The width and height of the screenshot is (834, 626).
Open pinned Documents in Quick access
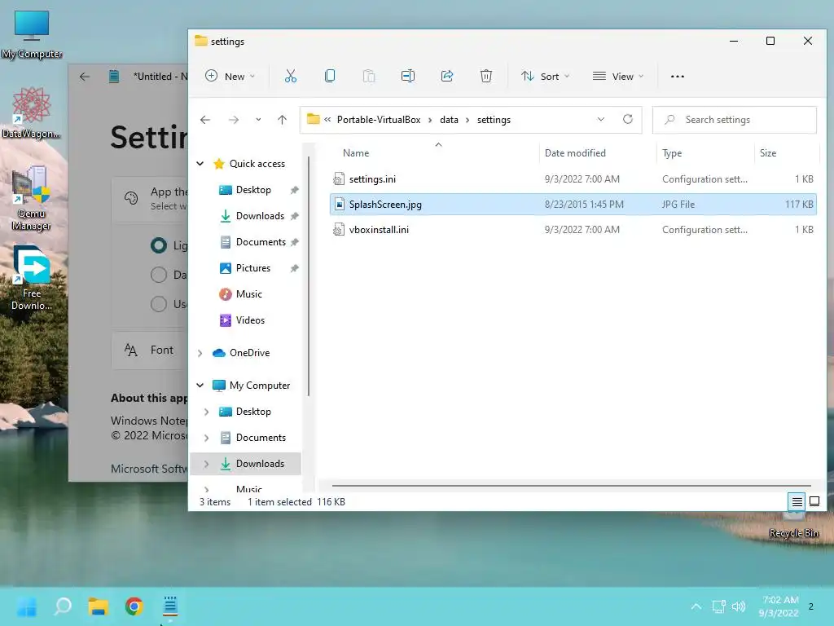pyautogui.click(x=261, y=241)
